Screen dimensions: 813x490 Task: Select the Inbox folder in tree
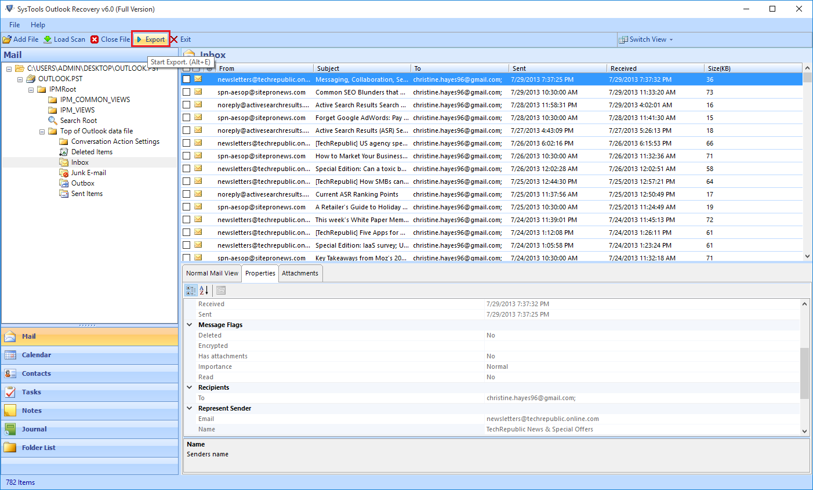pyautogui.click(x=80, y=162)
